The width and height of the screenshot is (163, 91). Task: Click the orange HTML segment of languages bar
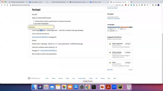(x=125, y=27)
